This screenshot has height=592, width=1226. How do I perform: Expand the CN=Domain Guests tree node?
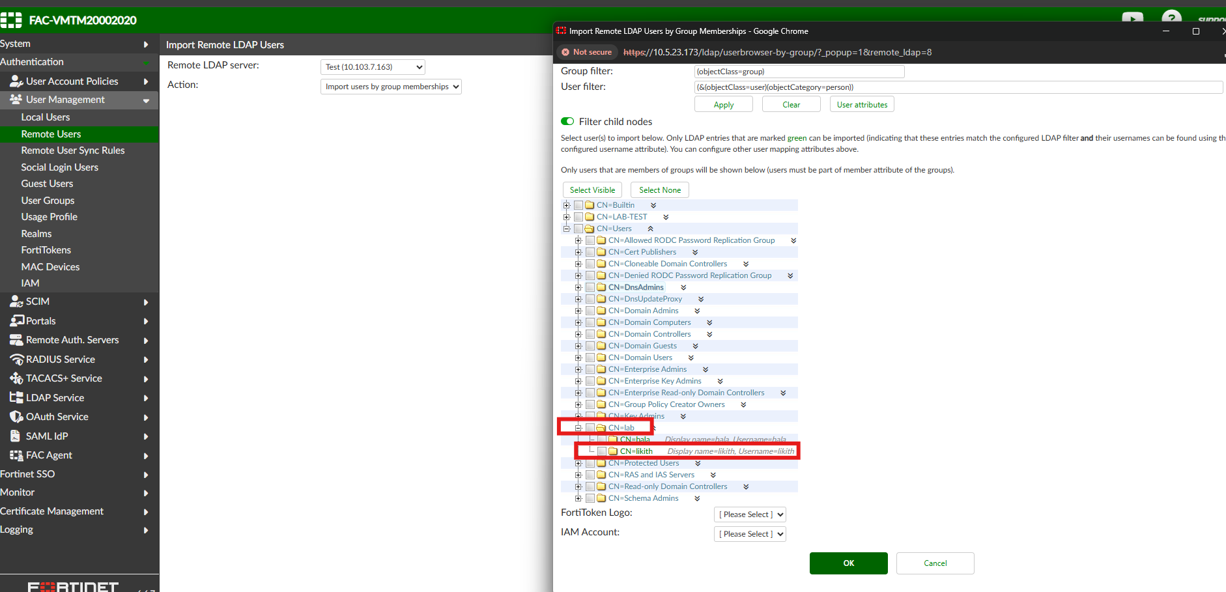pyautogui.click(x=578, y=346)
